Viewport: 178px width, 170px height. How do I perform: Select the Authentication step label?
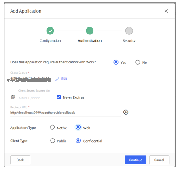[x=90, y=41]
